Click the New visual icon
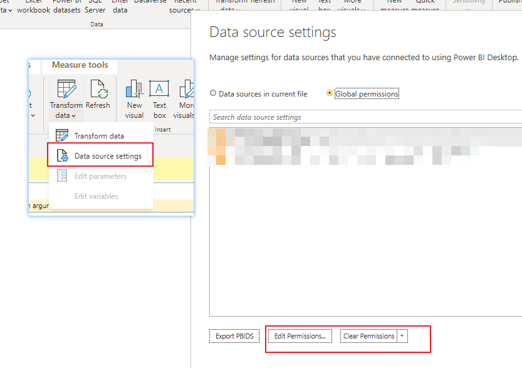This screenshot has width=522, height=368. (135, 89)
